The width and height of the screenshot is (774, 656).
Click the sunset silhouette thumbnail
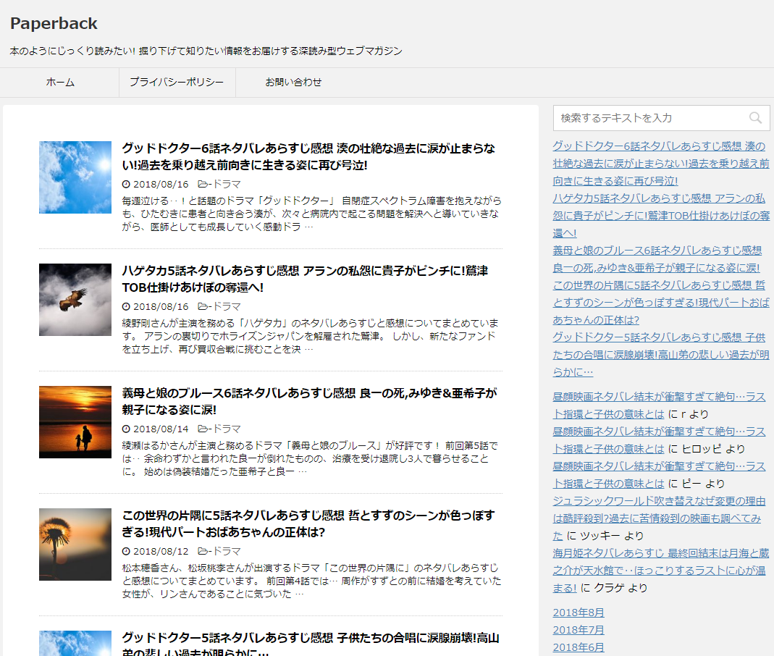point(75,422)
